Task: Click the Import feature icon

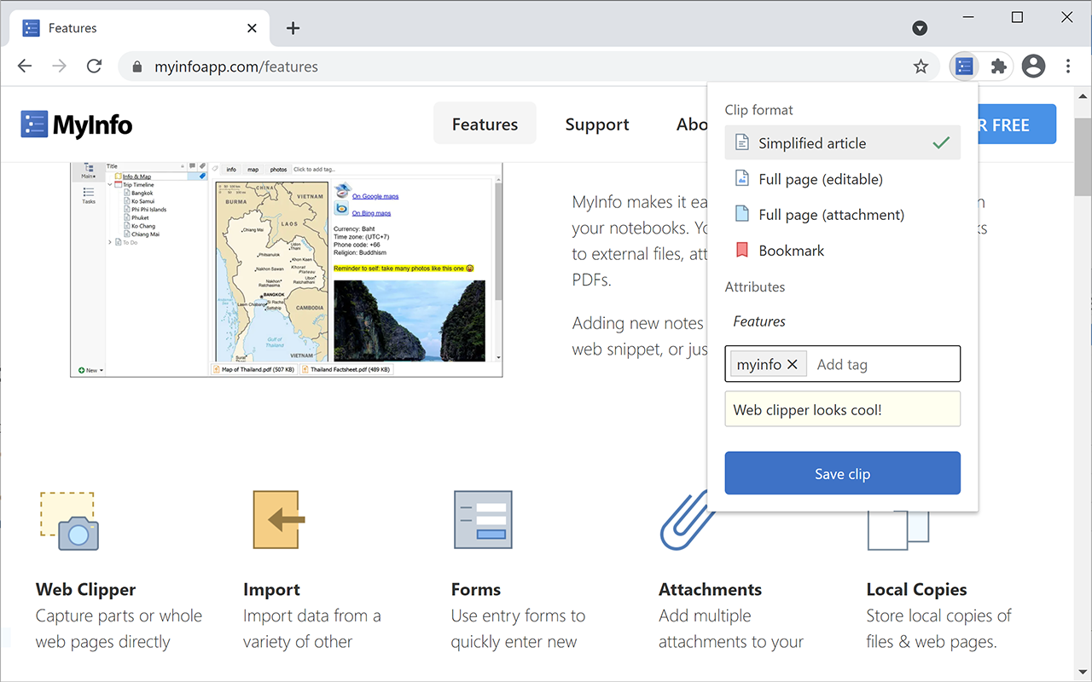Action: pyautogui.click(x=276, y=519)
